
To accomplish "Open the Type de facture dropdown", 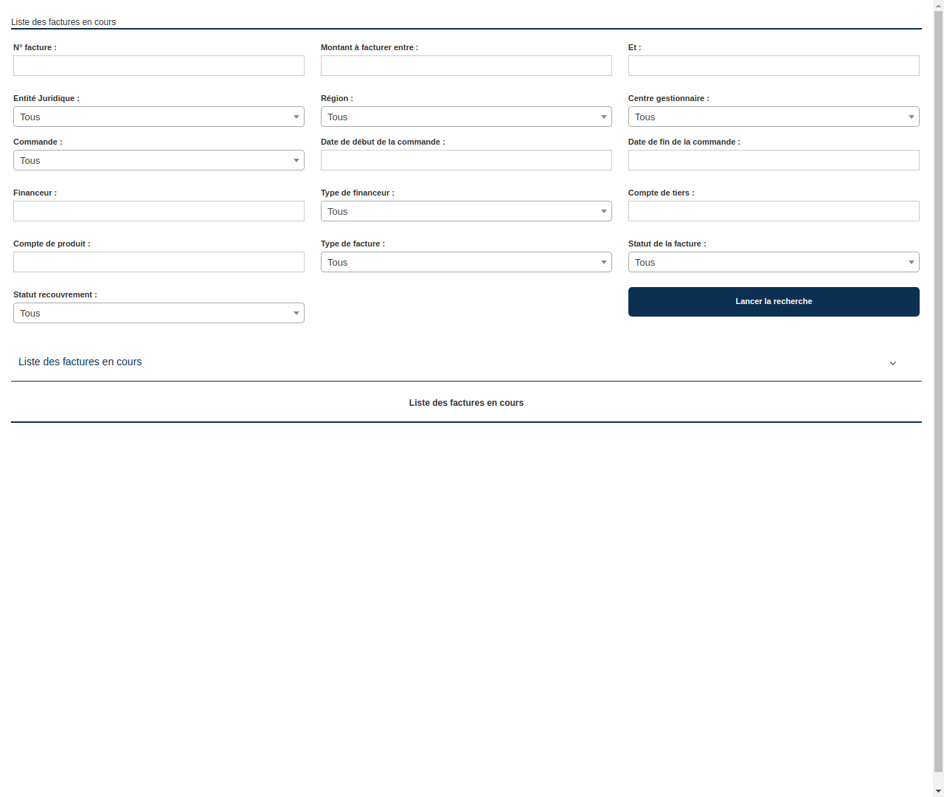I will tap(466, 262).
